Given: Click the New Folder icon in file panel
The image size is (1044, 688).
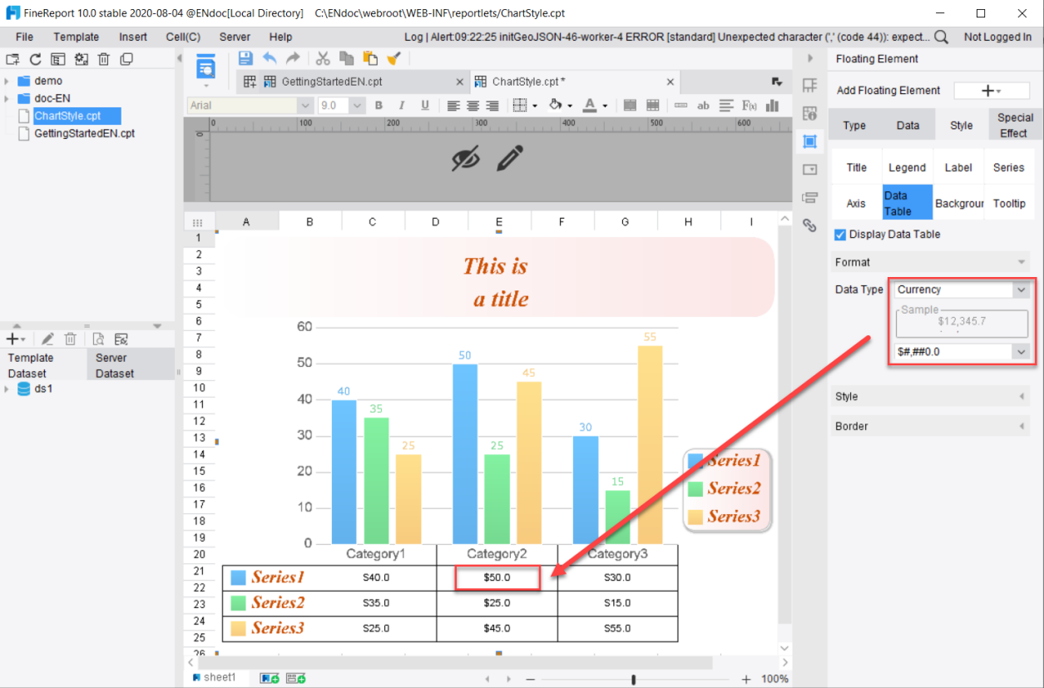Looking at the screenshot, I should point(12,59).
